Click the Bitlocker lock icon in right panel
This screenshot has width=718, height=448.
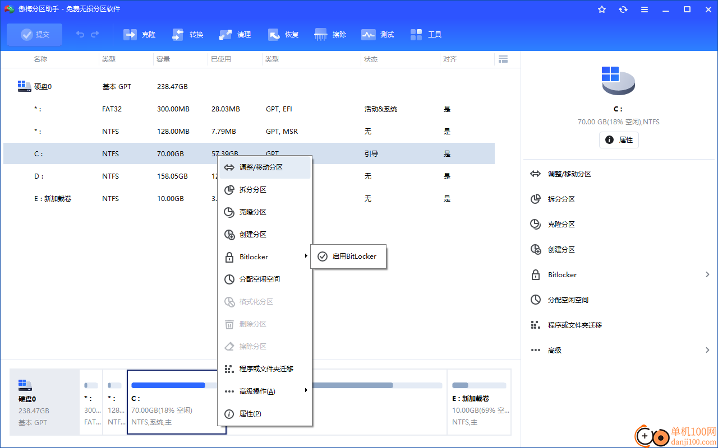[x=536, y=275]
